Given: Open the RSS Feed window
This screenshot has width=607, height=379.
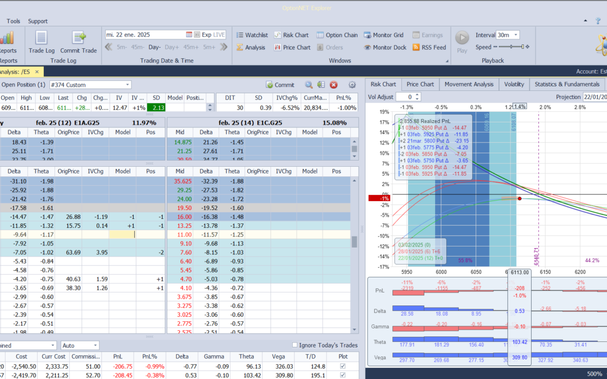Looking at the screenshot, I should click(x=429, y=47).
